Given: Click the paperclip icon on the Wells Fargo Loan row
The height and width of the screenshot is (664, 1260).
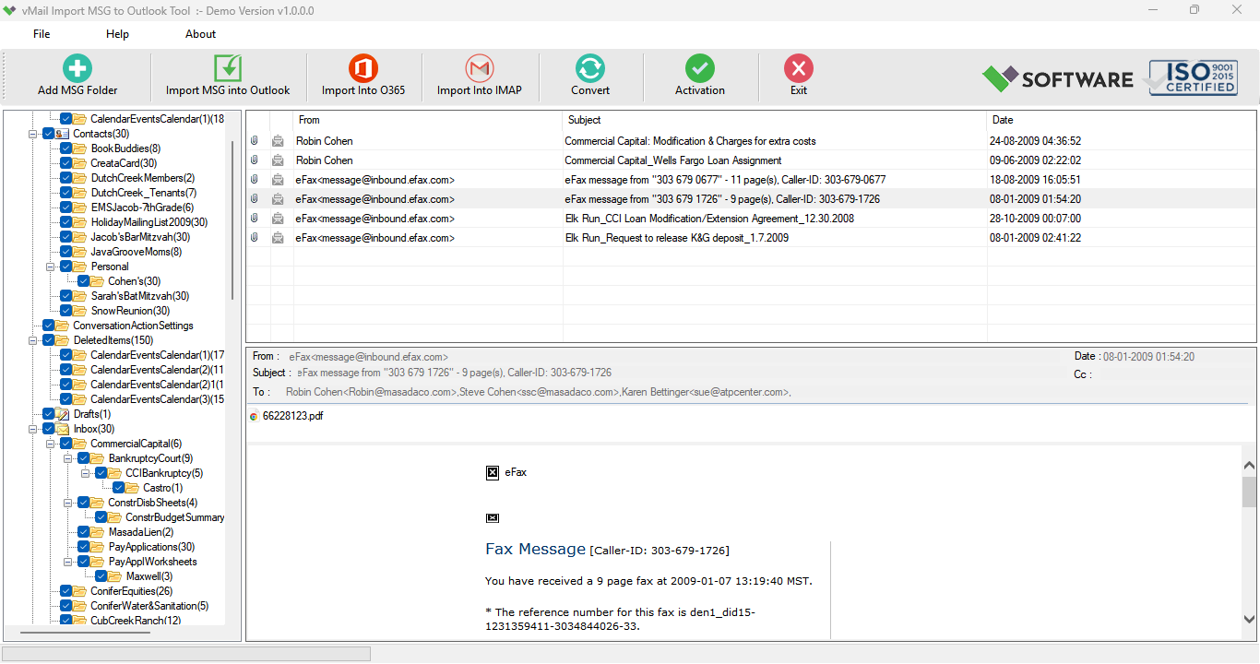Looking at the screenshot, I should pos(255,160).
